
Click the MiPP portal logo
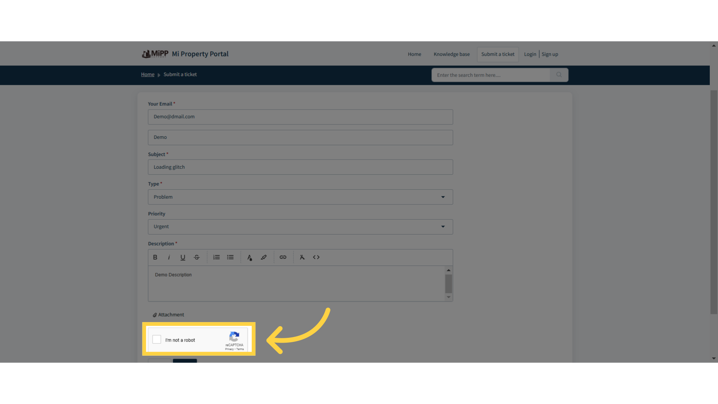coord(155,54)
